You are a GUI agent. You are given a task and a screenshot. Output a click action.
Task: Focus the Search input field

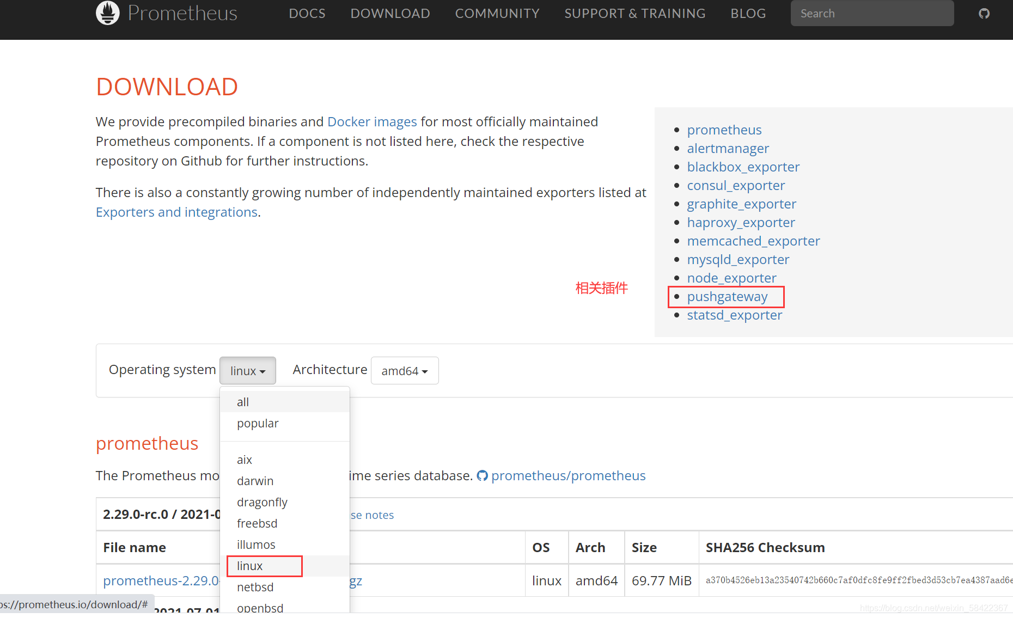coord(872,14)
